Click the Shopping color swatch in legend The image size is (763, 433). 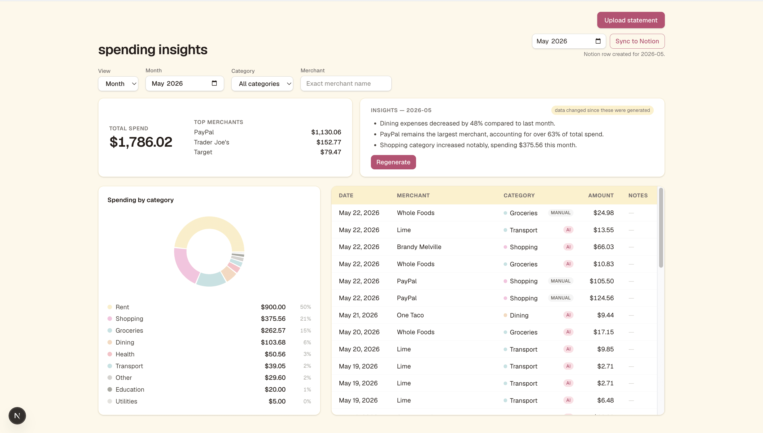[x=110, y=319]
